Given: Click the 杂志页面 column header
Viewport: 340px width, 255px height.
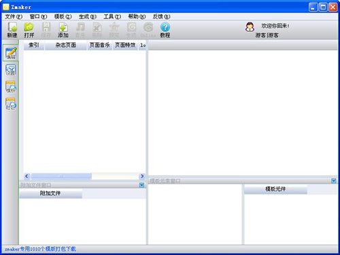Looking at the screenshot, I should [66, 45].
